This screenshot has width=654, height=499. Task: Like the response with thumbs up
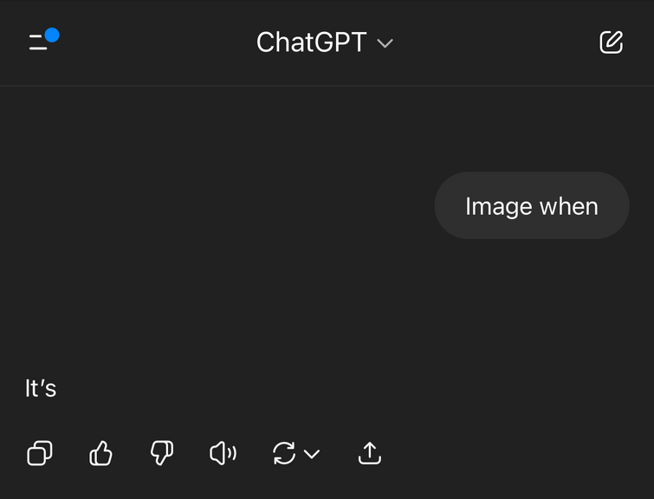101,453
